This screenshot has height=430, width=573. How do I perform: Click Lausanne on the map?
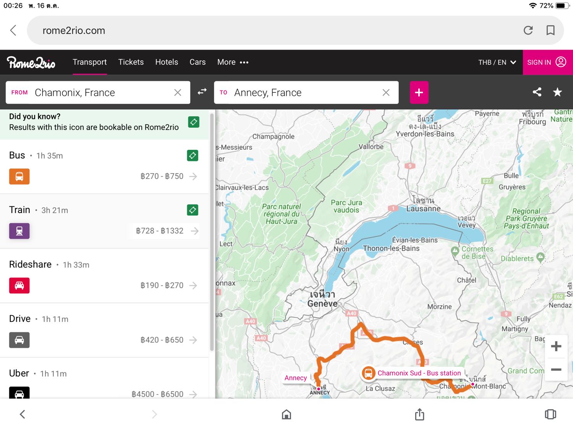[x=423, y=209]
